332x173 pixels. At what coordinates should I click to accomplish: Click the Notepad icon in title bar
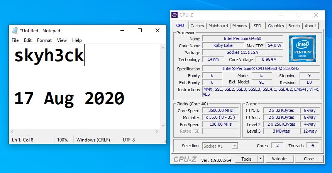pos(15,31)
